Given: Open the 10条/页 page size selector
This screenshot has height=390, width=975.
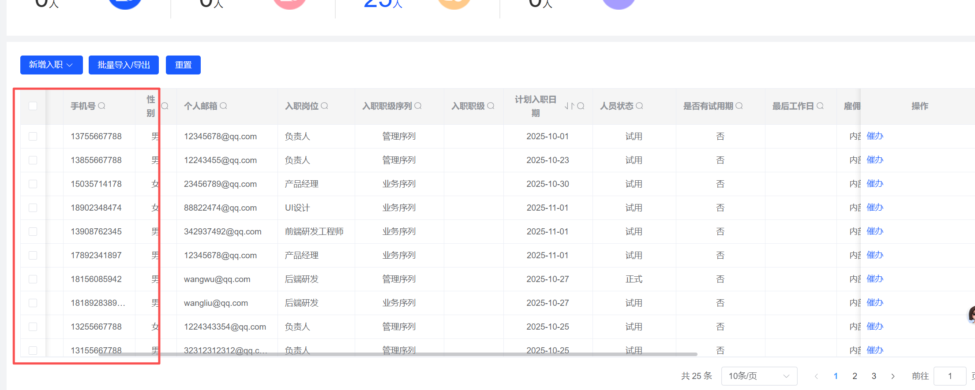Looking at the screenshot, I should 759,376.
